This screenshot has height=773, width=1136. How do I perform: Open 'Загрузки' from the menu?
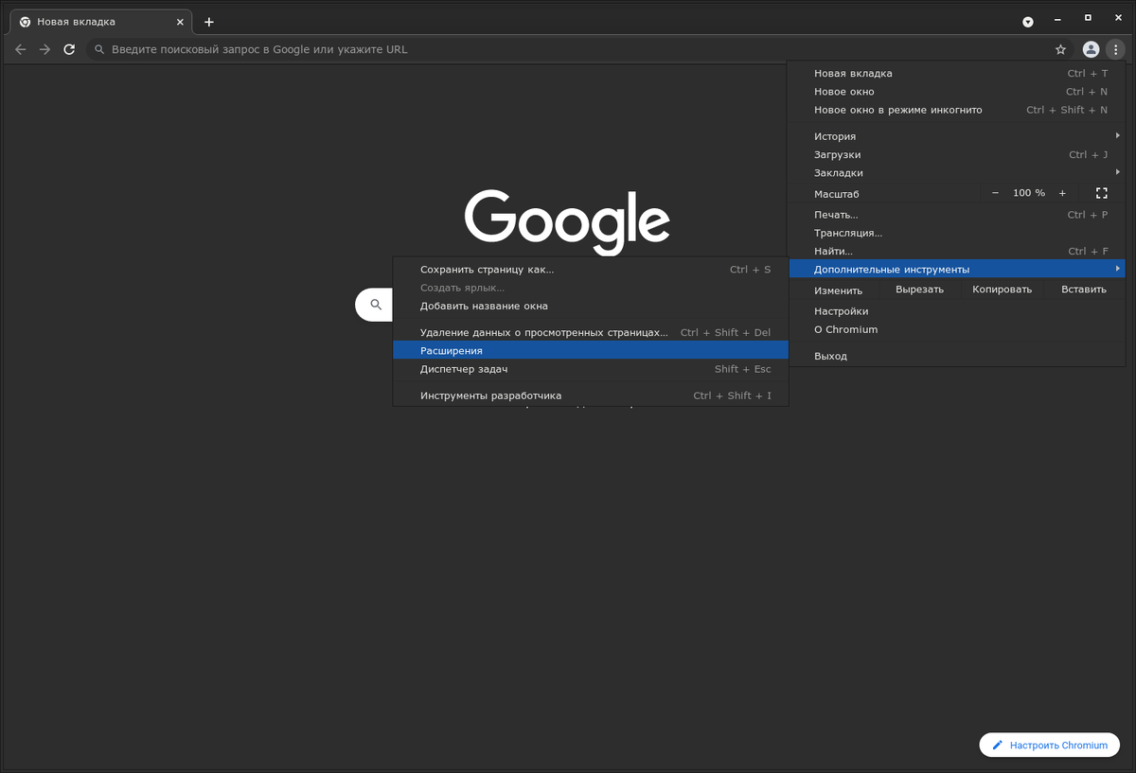coord(956,154)
